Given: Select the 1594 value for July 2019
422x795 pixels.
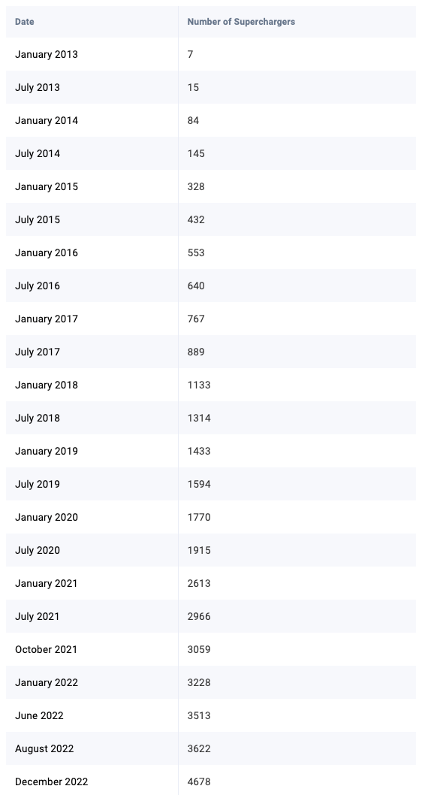Looking at the screenshot, I should [x=199, y=484].
